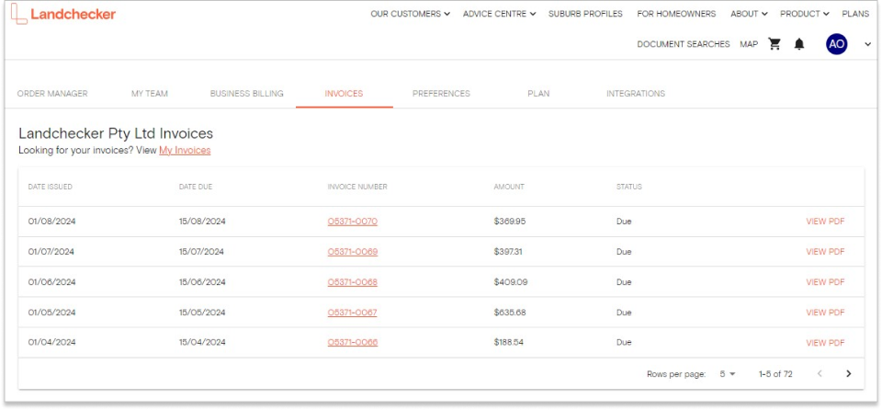
Task: Expand the Our Customers menu
Action: (410, 14)
